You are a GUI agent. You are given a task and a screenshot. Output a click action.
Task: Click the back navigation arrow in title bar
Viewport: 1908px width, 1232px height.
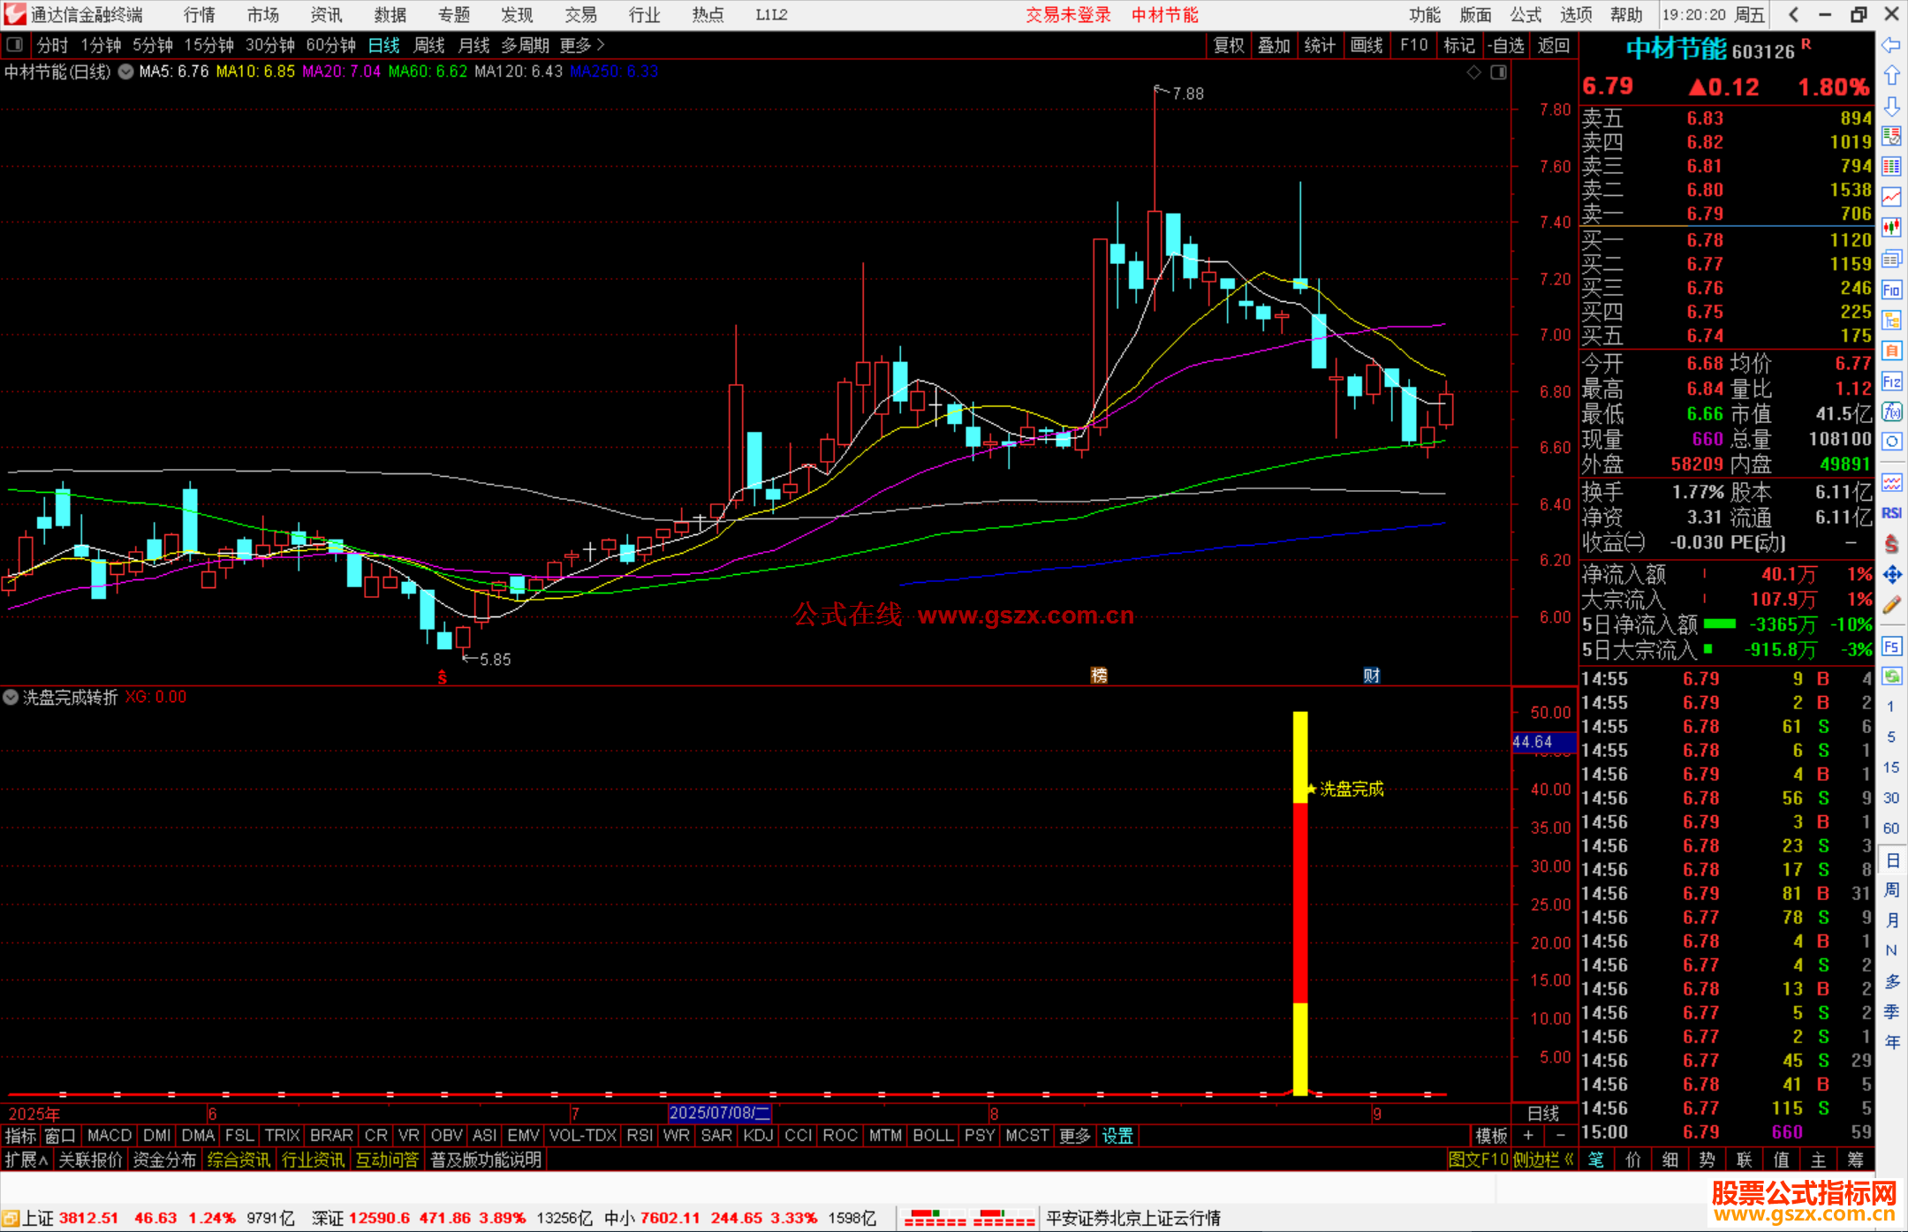[1793, 14]
